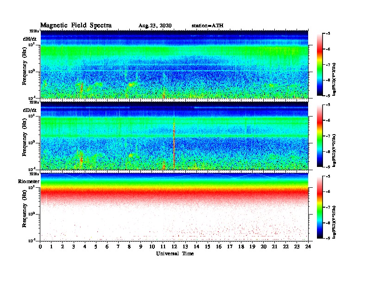The width and height of the screenshot is (367, 283).
Task: Select hour tick "18" on time axis
Action: coord(241,247)
